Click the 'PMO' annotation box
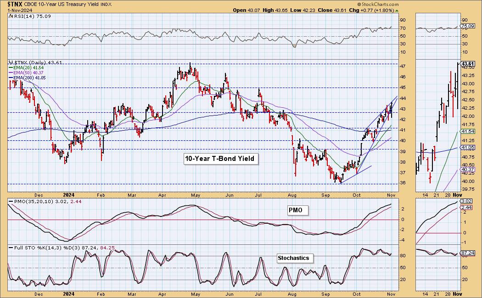 coord(297,210)
